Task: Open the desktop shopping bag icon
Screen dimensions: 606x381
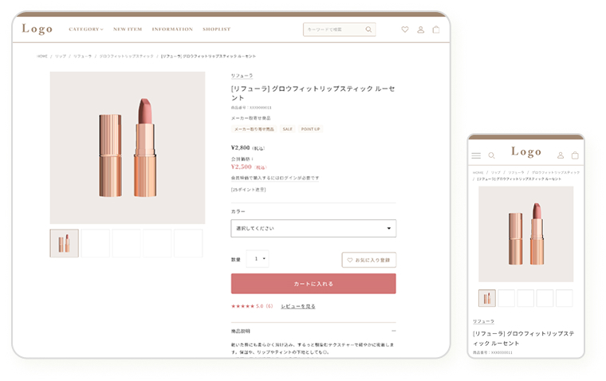Action: pyautogui.click(x=436, y=29)
